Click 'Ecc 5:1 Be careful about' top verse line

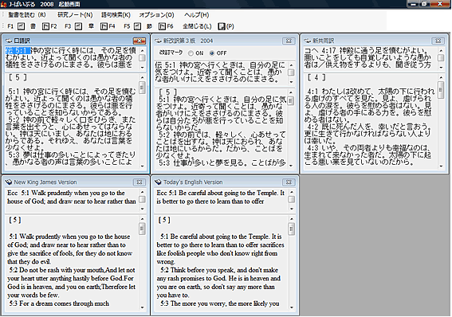coord(221,193)
